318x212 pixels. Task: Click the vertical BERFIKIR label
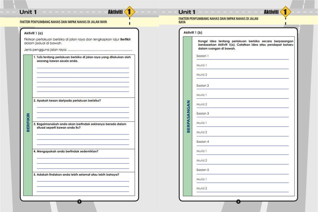[28, 122]
